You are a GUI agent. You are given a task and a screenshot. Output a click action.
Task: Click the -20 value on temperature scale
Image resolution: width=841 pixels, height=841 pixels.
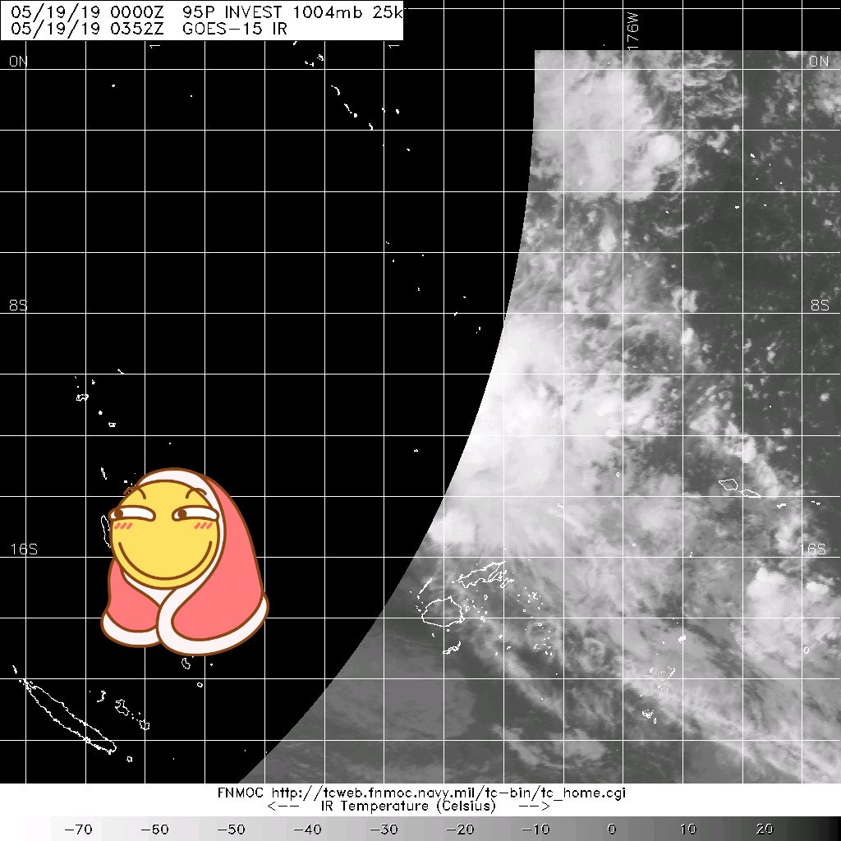tap(460, 830)
